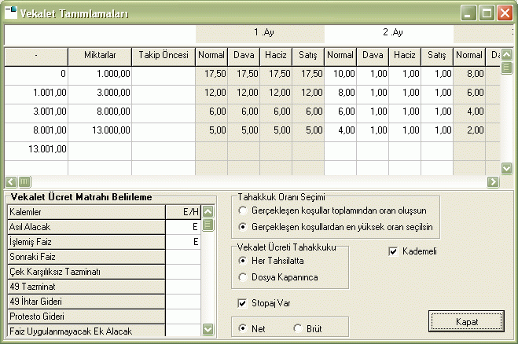Click the empty Miktarlar cell in 13.001,00 row
The width and height of the screenshot is (518, 344).
[x=100, y=151]
